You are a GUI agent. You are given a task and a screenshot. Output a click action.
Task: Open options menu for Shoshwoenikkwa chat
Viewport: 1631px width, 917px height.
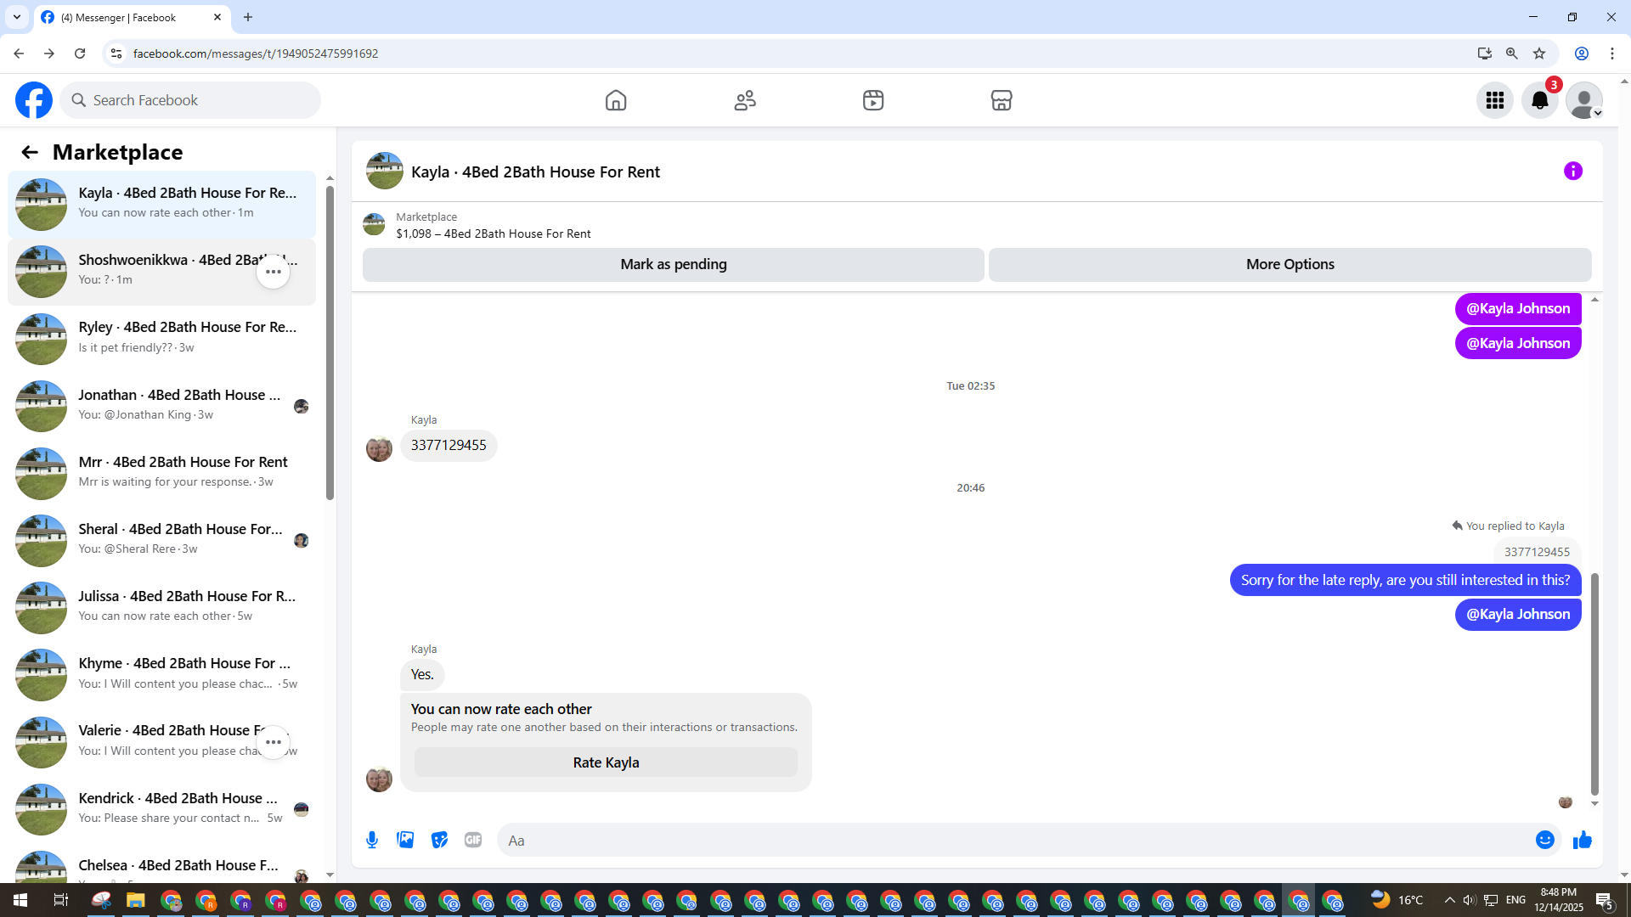[x=273, y=272]
